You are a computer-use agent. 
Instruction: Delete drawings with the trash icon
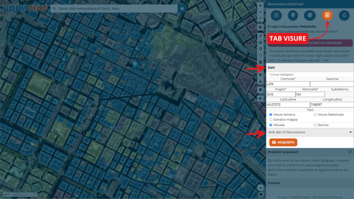[260, 62]
